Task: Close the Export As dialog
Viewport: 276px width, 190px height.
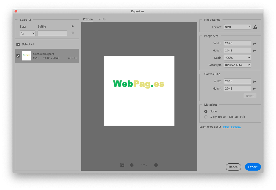Action: (x=16, y=11)
